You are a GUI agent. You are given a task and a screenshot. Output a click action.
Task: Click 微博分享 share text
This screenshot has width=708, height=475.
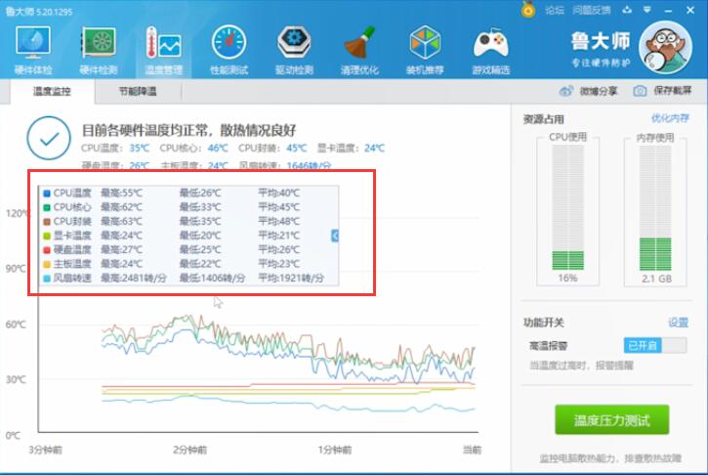tap(599, 91)
